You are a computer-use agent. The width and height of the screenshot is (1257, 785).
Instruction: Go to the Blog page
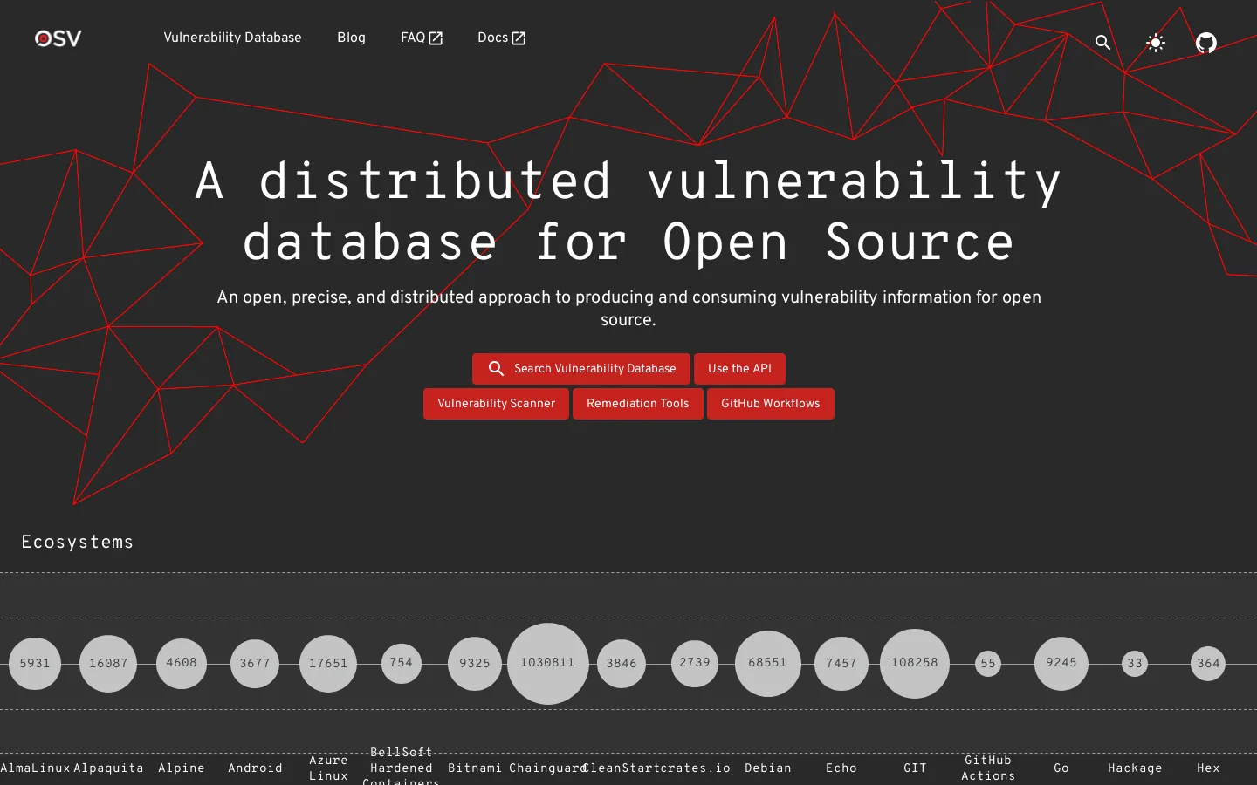[351, 38]
